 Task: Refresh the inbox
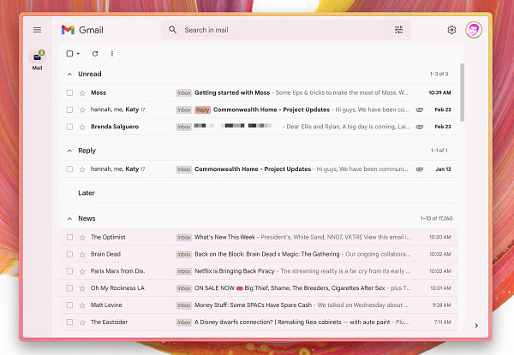click(x=95, y=54)
